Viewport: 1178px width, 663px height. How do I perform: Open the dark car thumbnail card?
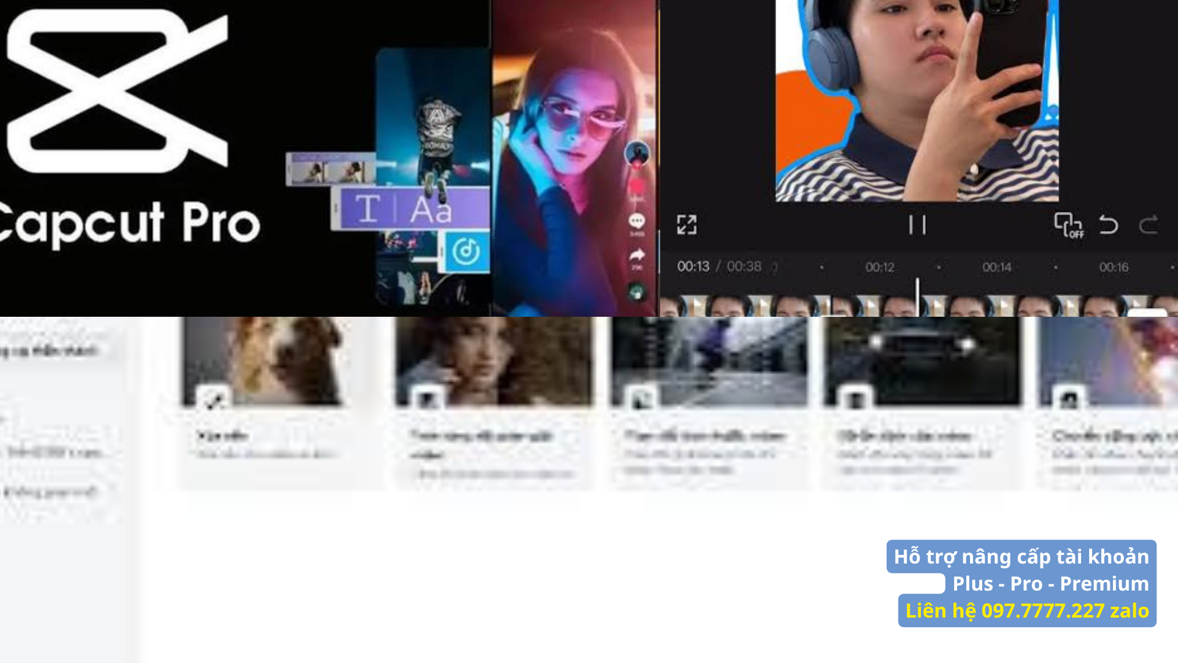pyautogui.click(x=923, y=361)
